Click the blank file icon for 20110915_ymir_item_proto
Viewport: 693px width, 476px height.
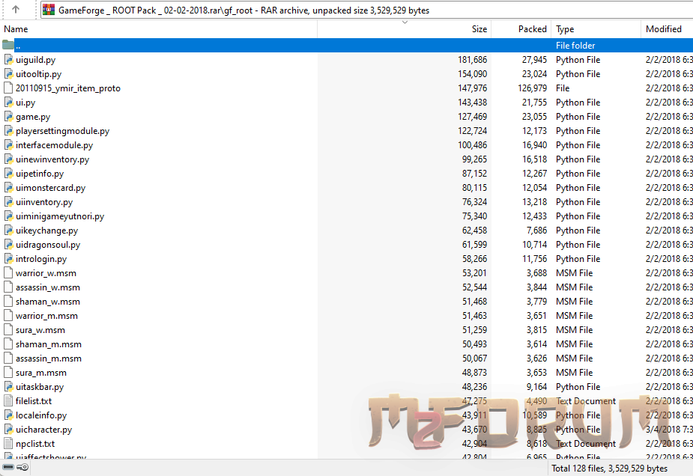[8, 88]
